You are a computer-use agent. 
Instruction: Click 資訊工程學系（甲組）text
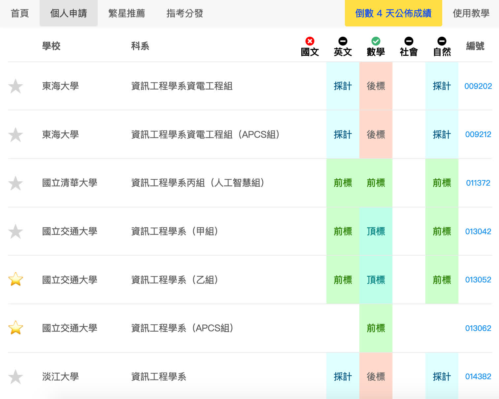174,232
